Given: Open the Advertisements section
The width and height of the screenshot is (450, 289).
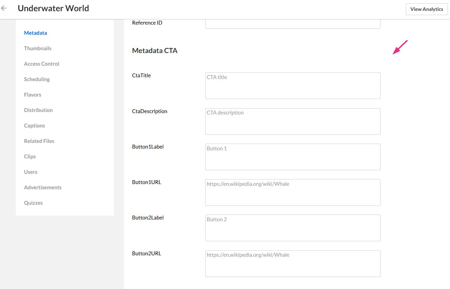Looking at the screenshot, I should coord(43,188).
